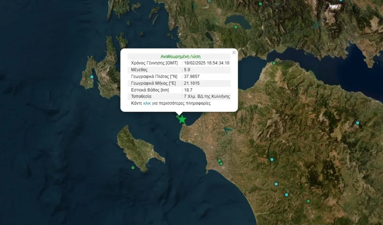Click the origin time 18/02/2025 16:54:34.10
The height and width of the screenshot is (225, 383).
(x=206, y=63)
